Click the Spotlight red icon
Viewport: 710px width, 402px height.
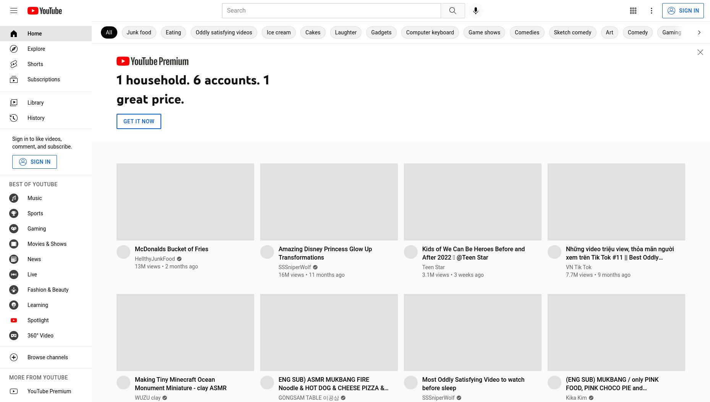point(14,320)
